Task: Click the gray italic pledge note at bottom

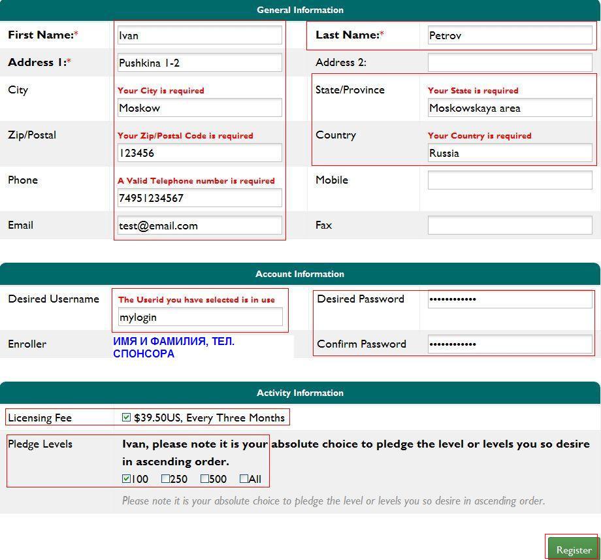Action: 333,501
